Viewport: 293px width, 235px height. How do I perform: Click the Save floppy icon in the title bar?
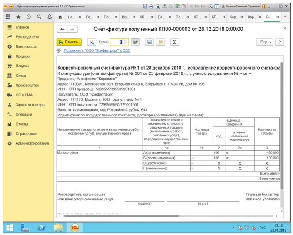click(x=145, y=7)
